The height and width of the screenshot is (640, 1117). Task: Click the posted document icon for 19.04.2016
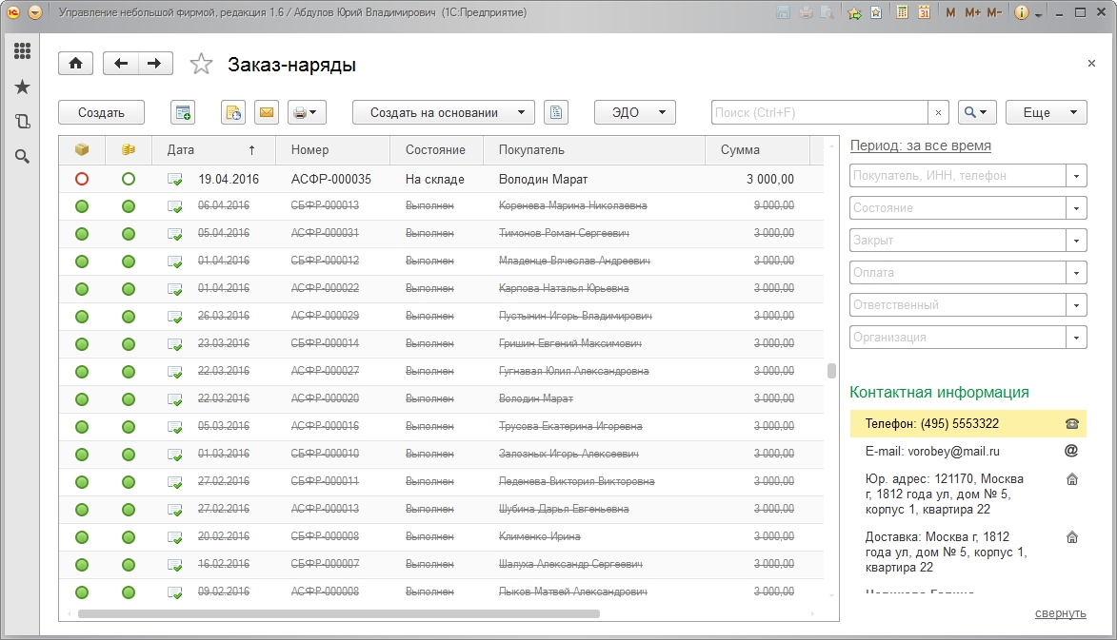coord(174,180)
